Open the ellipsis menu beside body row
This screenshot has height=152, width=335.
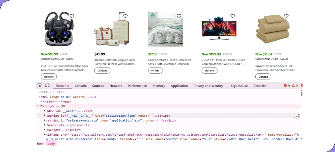(x=37, y=106)
